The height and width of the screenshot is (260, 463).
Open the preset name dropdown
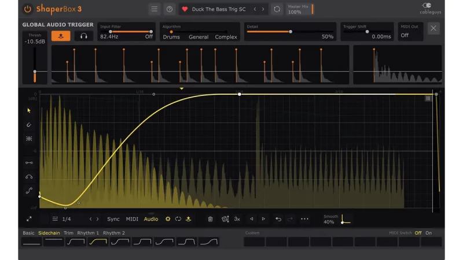219,9
